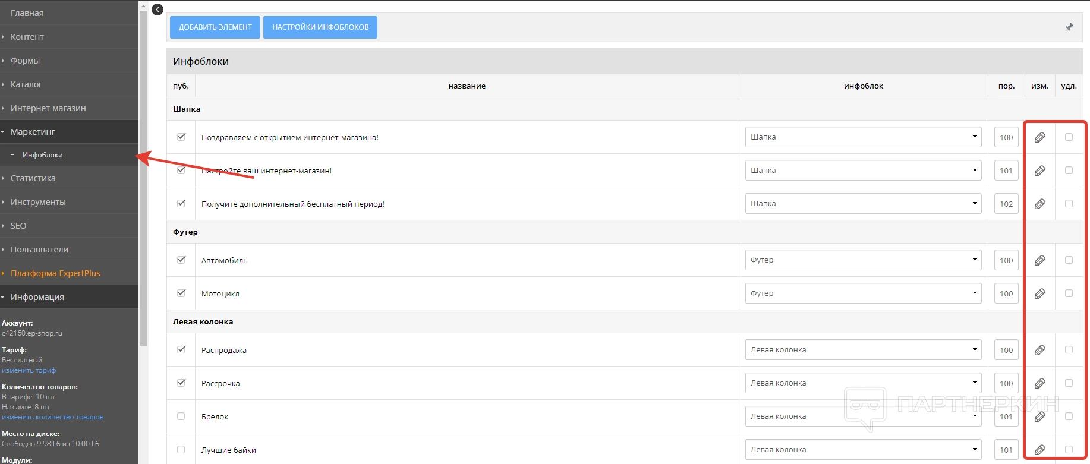This screenshot has width=1090, height=464.
Task: Follow the 'изменить тариф' link
Action: click(29, 370)
